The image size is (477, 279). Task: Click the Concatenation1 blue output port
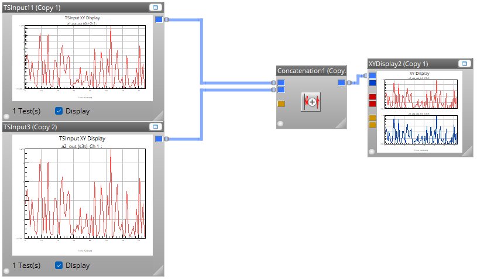click(341, 83)
